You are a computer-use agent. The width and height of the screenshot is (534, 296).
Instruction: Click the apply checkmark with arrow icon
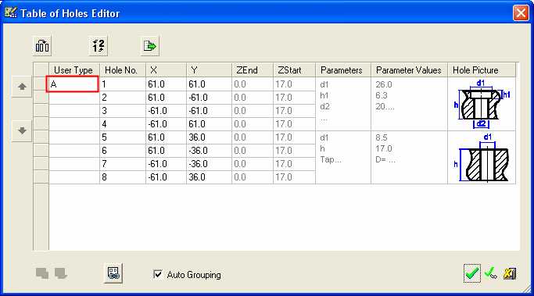point(491,273)
